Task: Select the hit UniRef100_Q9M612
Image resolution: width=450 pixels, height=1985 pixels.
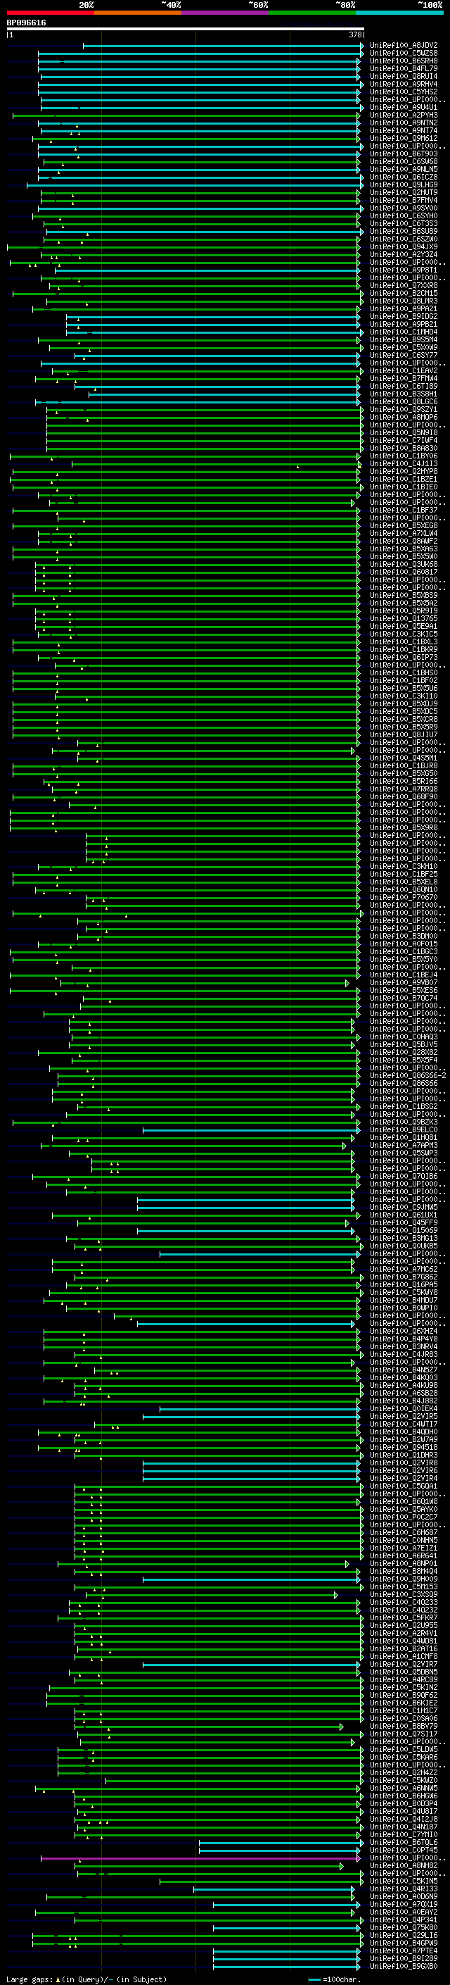Action: [404, 139]
